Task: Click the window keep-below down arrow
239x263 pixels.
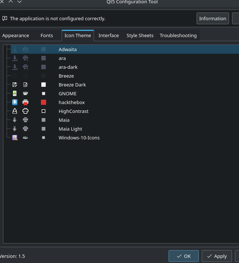Action: click(x=20, y=1)
